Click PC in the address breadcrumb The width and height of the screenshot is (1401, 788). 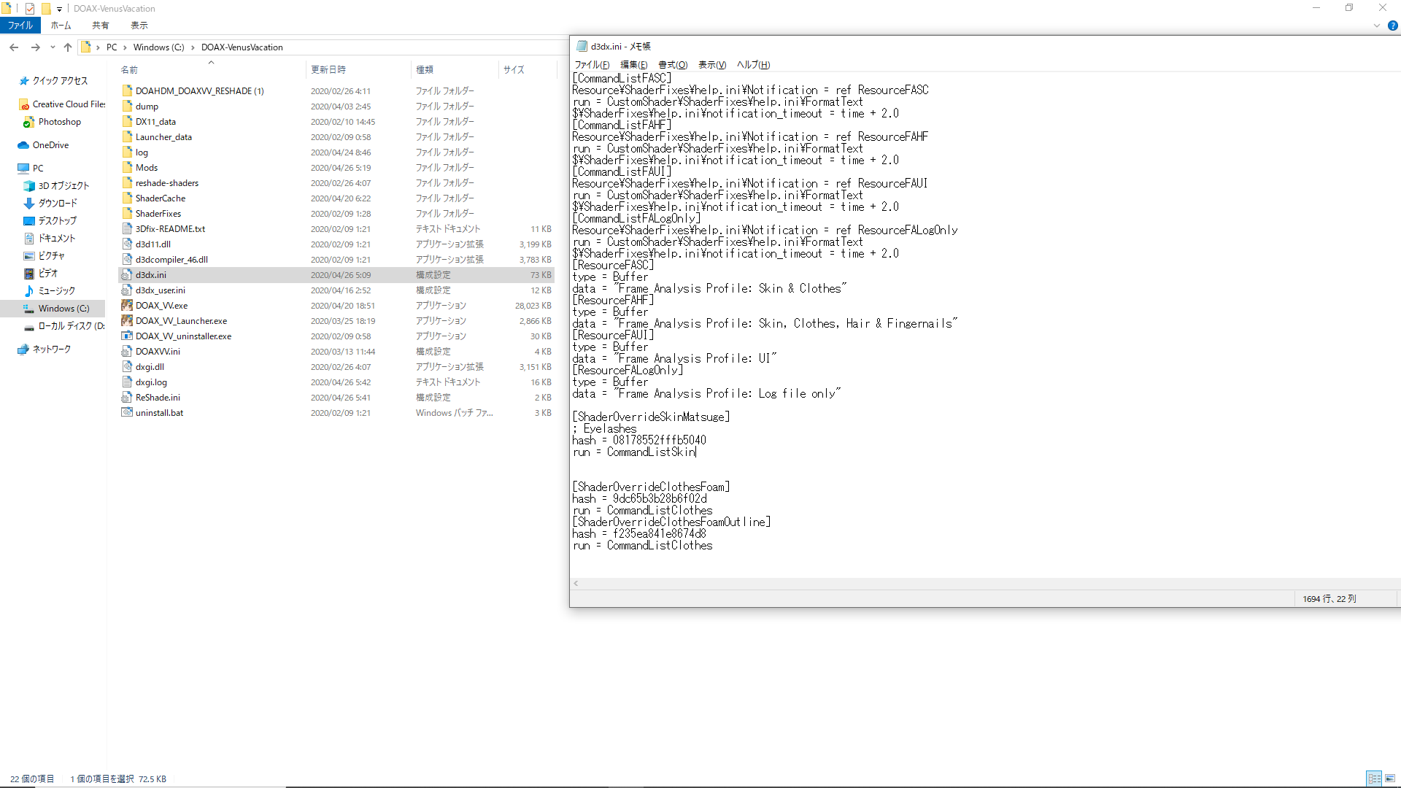pos(112,47)
